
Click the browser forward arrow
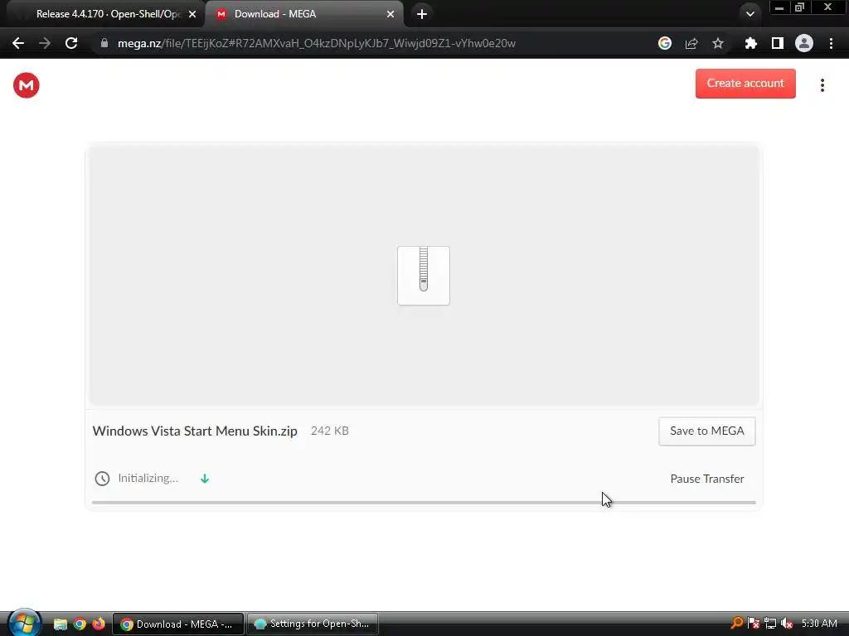[x=45, y=43]
